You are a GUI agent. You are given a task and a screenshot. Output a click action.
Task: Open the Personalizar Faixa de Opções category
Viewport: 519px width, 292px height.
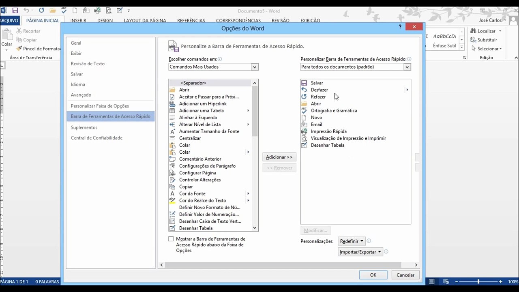click(x=110, y=106)
